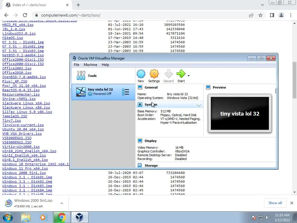Switch to VirtualBox via taskbar icon
This screenshot has height=223, width=297.
pyautogui.click(x=79, y=217)
